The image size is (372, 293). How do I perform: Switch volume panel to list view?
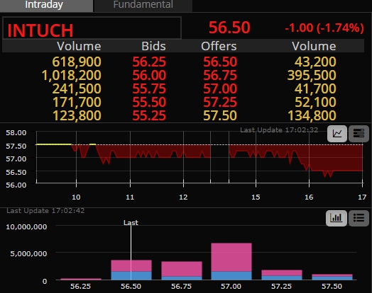(359, 218)
